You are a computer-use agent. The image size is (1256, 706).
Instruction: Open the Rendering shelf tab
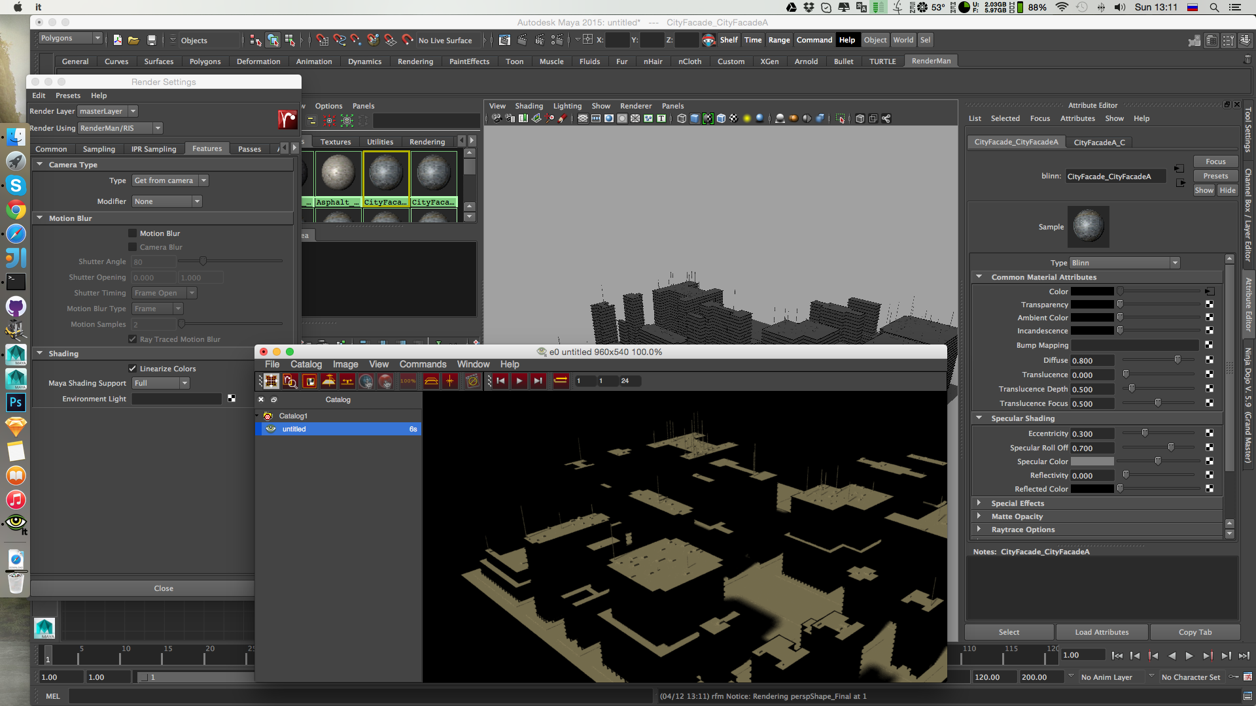coord(415,61)
